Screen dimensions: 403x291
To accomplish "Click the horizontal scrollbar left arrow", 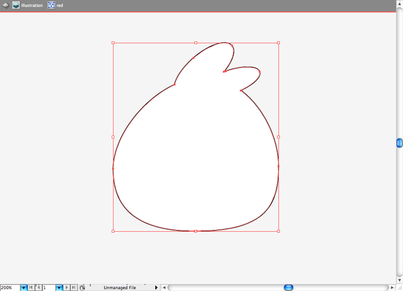I will pos(164,287).
